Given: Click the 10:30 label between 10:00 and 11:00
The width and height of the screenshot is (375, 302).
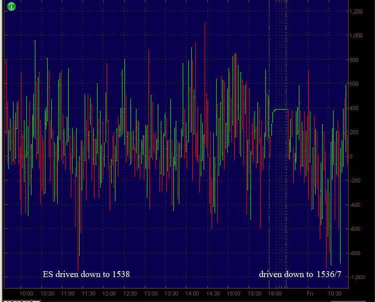Looking at the screenshot, I should click(47, 294).
